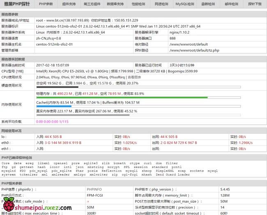Open the 函数检测 tab
This screenshot has width=267, height=215.
click(x=208, y=4)
